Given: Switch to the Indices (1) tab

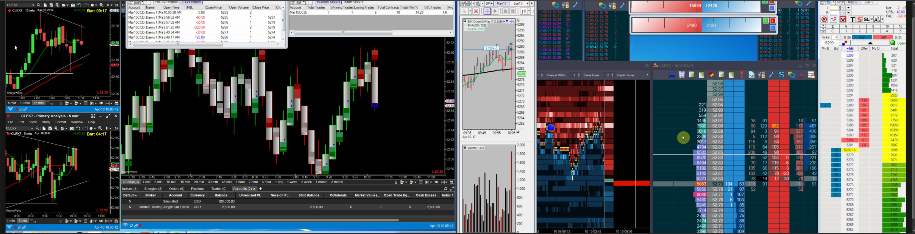Looking at the screenshot, I should (x=130, y=189).
